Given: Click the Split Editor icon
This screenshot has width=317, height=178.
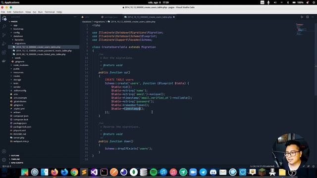Looking at the screenshot, I should tap(307, 17).
